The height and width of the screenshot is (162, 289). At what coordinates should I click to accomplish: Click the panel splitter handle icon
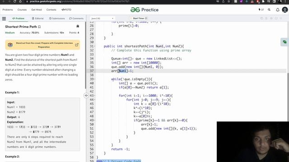tap(86, 95)
